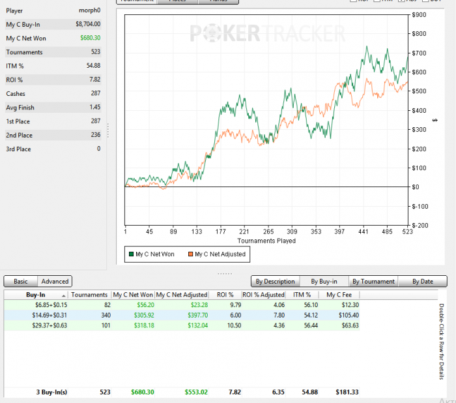Click the 3 Buy-In(s) summary row
The height and width of the screenshot is (403, 456).
(182, 392)
